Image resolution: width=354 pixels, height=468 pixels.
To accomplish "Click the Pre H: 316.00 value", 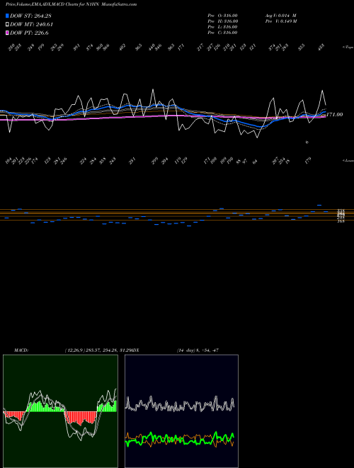I will tap(222, 21).
